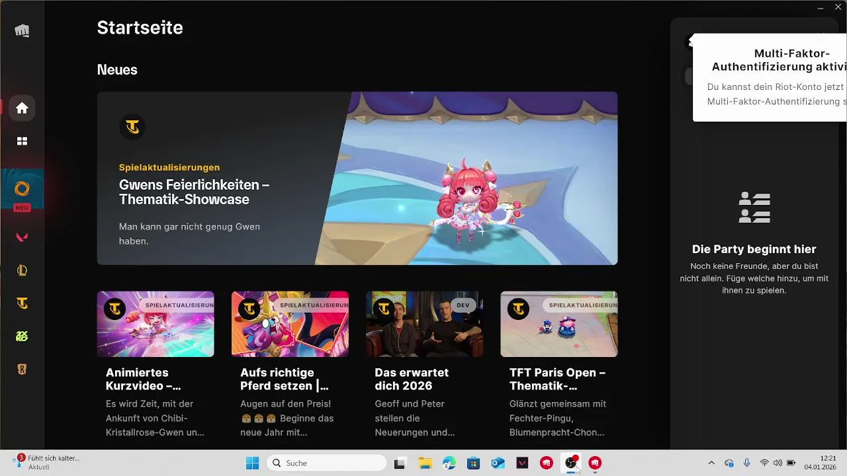Click the Spielaktualisierungen label on featured banner
This screenshot has width=847, height=476.
[x=169, y=167]
